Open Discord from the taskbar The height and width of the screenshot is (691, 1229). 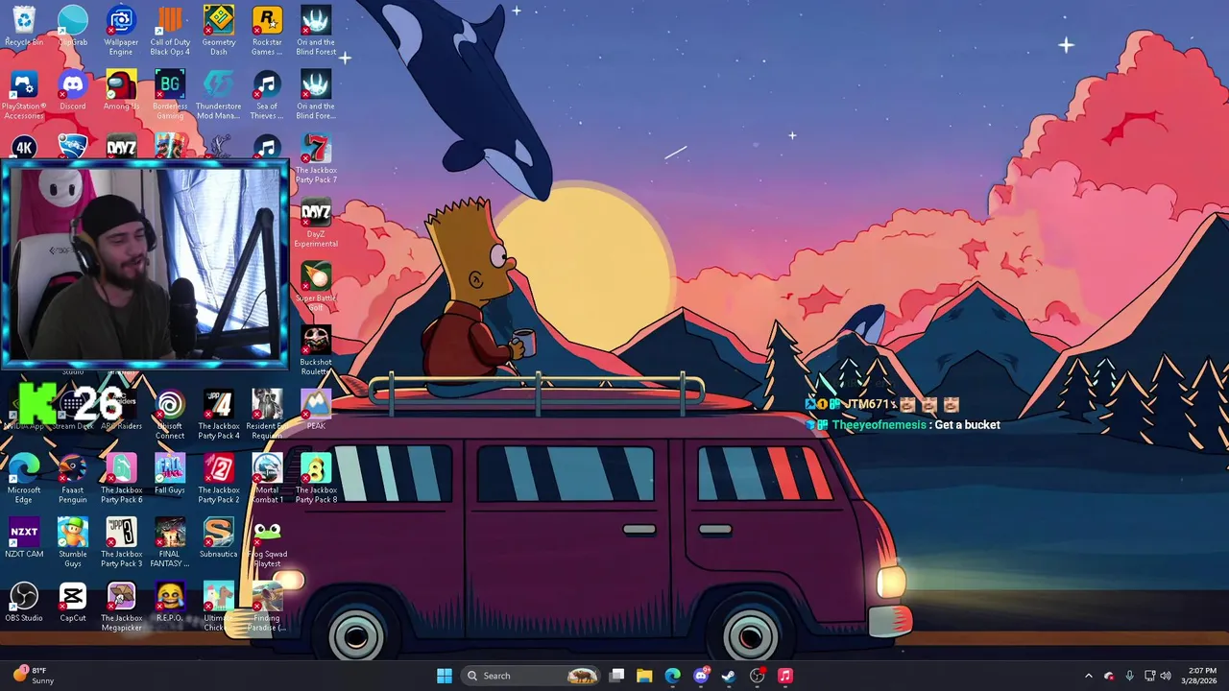701,676
